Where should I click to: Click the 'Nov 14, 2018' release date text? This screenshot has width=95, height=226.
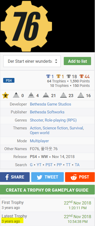[63, 157]
